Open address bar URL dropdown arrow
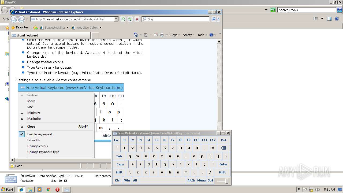343x193 pixels. pos(116,19)
